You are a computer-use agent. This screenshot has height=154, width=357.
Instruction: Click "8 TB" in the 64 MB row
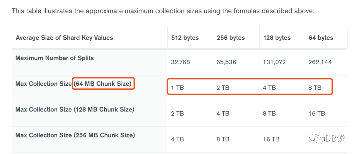pos(315,88)
